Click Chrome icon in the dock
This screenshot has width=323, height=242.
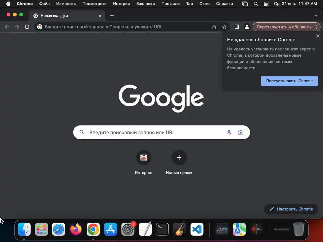pos(93,229)
